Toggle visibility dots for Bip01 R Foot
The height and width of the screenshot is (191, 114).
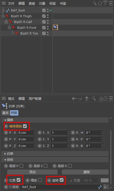[x=48, y=28]
